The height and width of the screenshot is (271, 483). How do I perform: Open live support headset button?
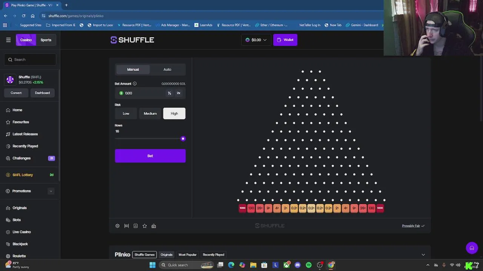pyautogui.click(x=472, y=248)
